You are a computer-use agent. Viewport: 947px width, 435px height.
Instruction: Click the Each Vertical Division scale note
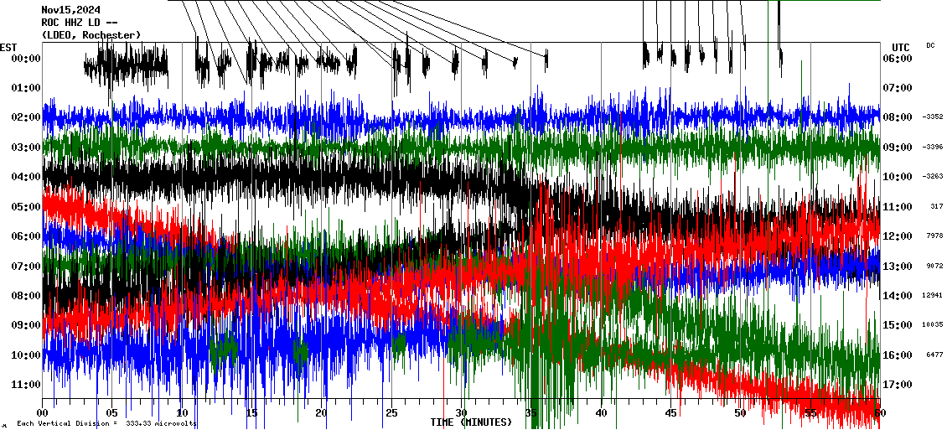click(x=106, y=424)
